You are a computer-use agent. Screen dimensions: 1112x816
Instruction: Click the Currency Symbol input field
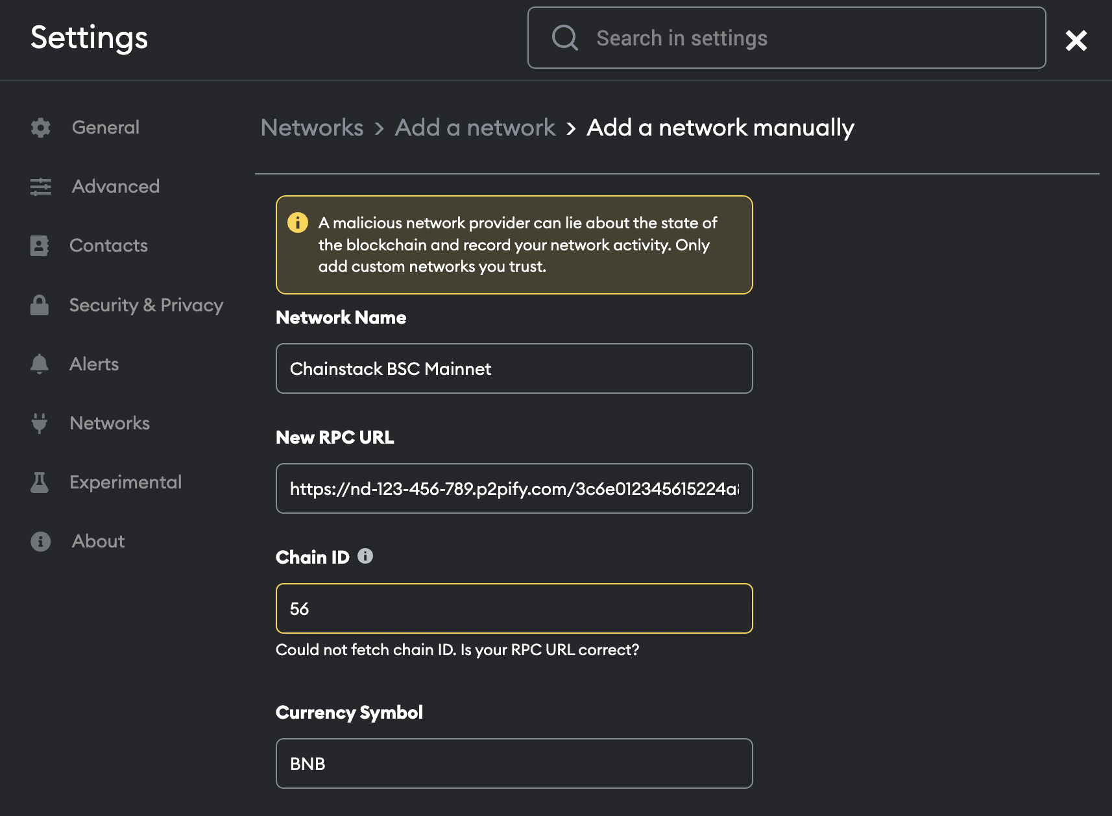[x=514, y=763]
